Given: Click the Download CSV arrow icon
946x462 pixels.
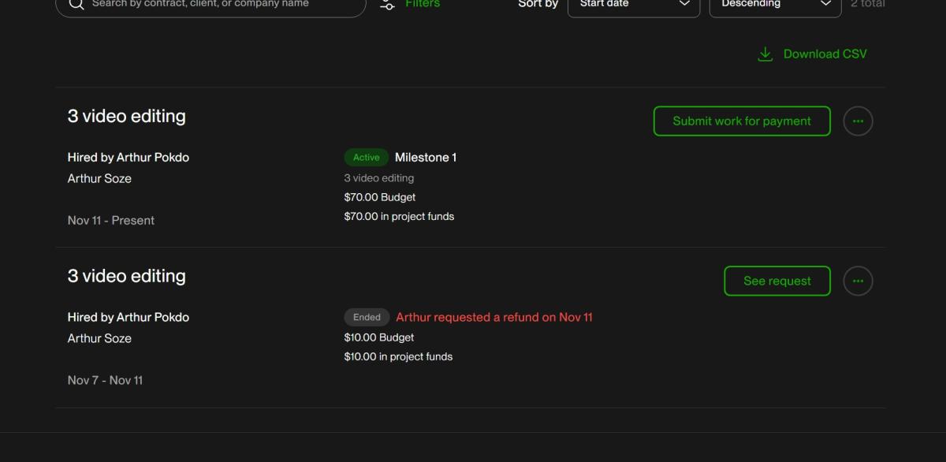Looking at the screenshot, I should [x=765, y=54].
